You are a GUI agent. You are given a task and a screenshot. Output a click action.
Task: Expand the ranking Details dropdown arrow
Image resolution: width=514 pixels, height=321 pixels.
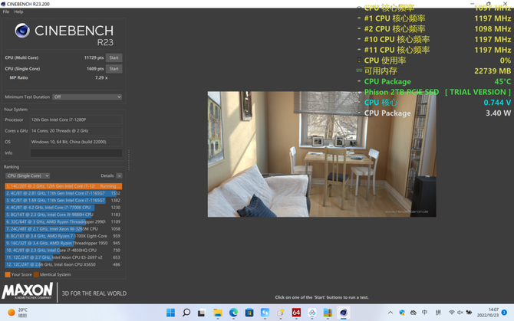pyautogui.click(x=120, y=175)
